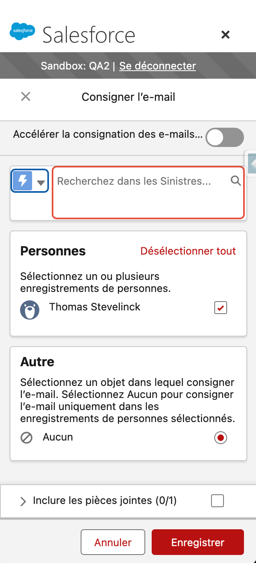Viewport: 256px width, 563px height.
Task: Click the lightning bolt Sinistres object icon
Action: (x=22, y=181)
